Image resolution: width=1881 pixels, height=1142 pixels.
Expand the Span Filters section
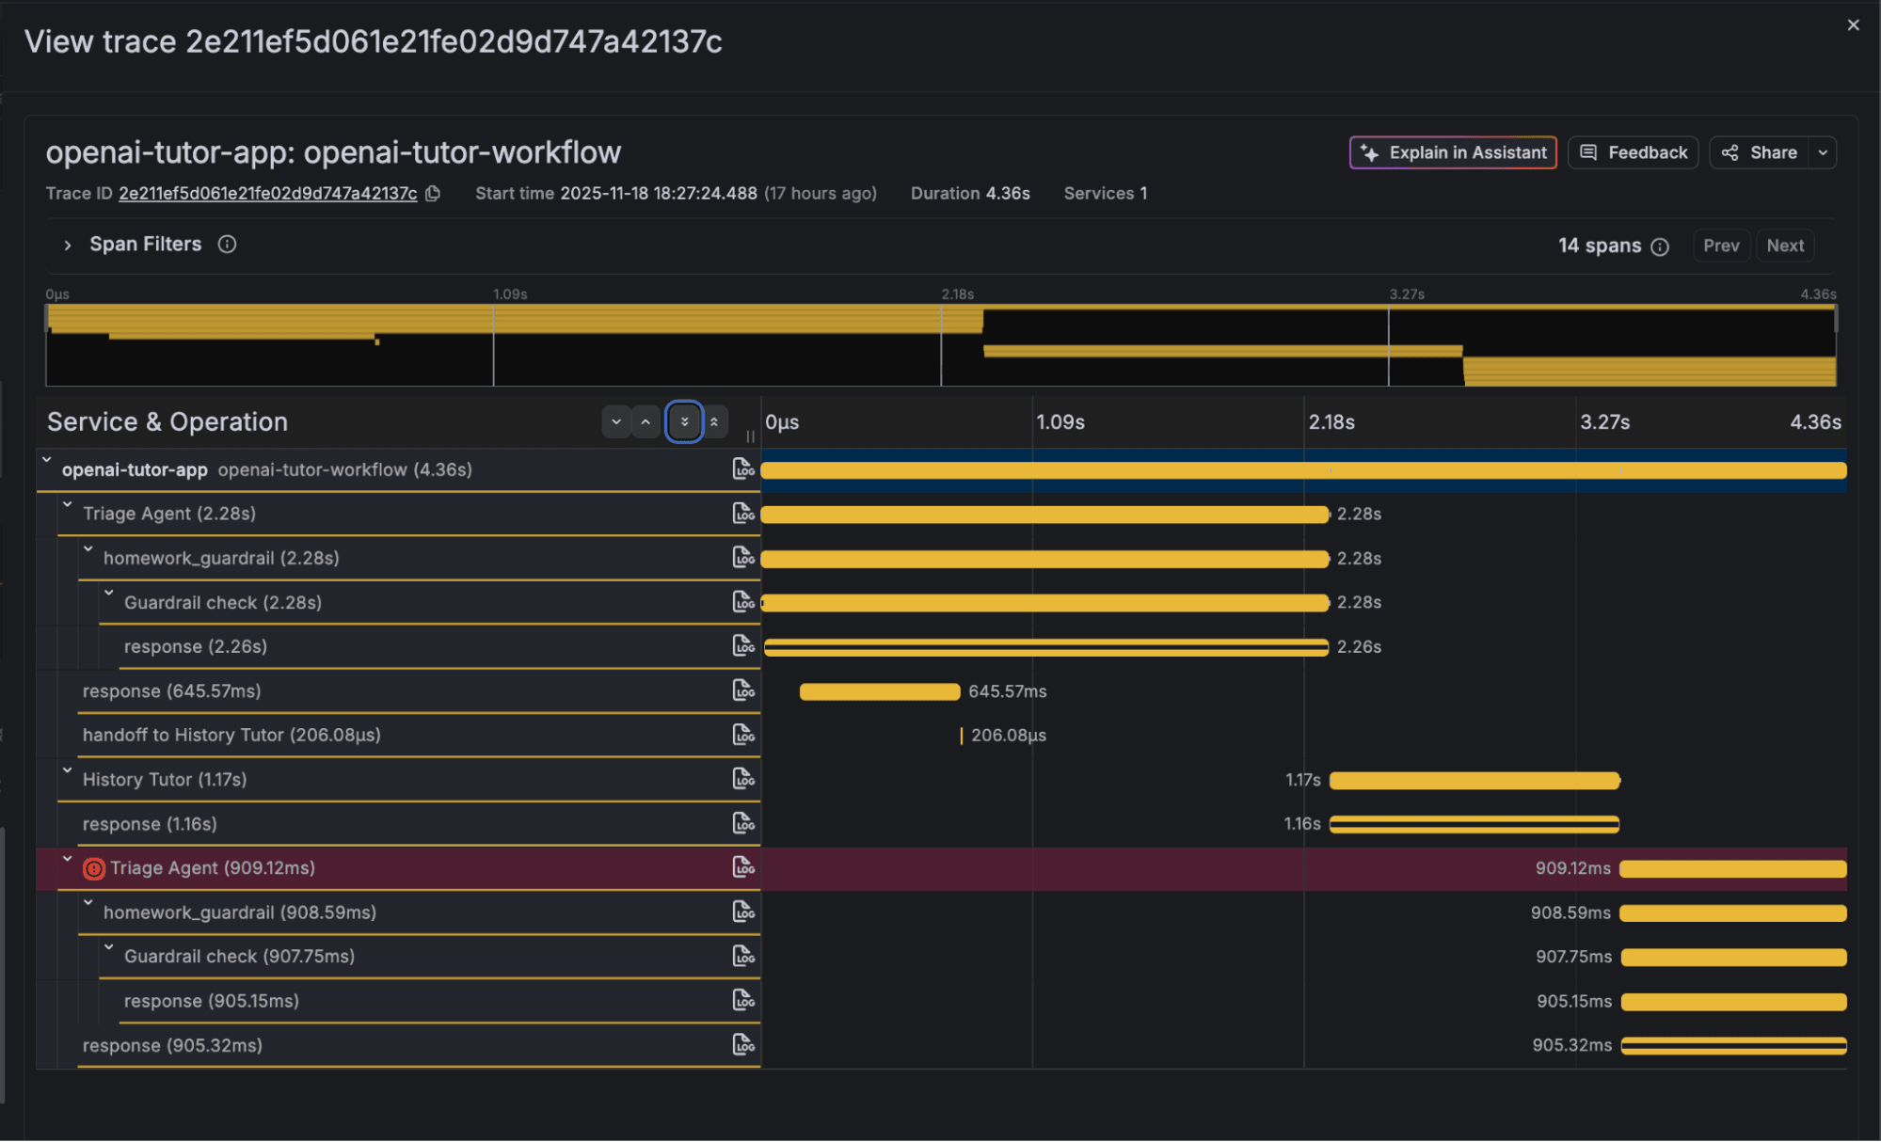(67, 244)
